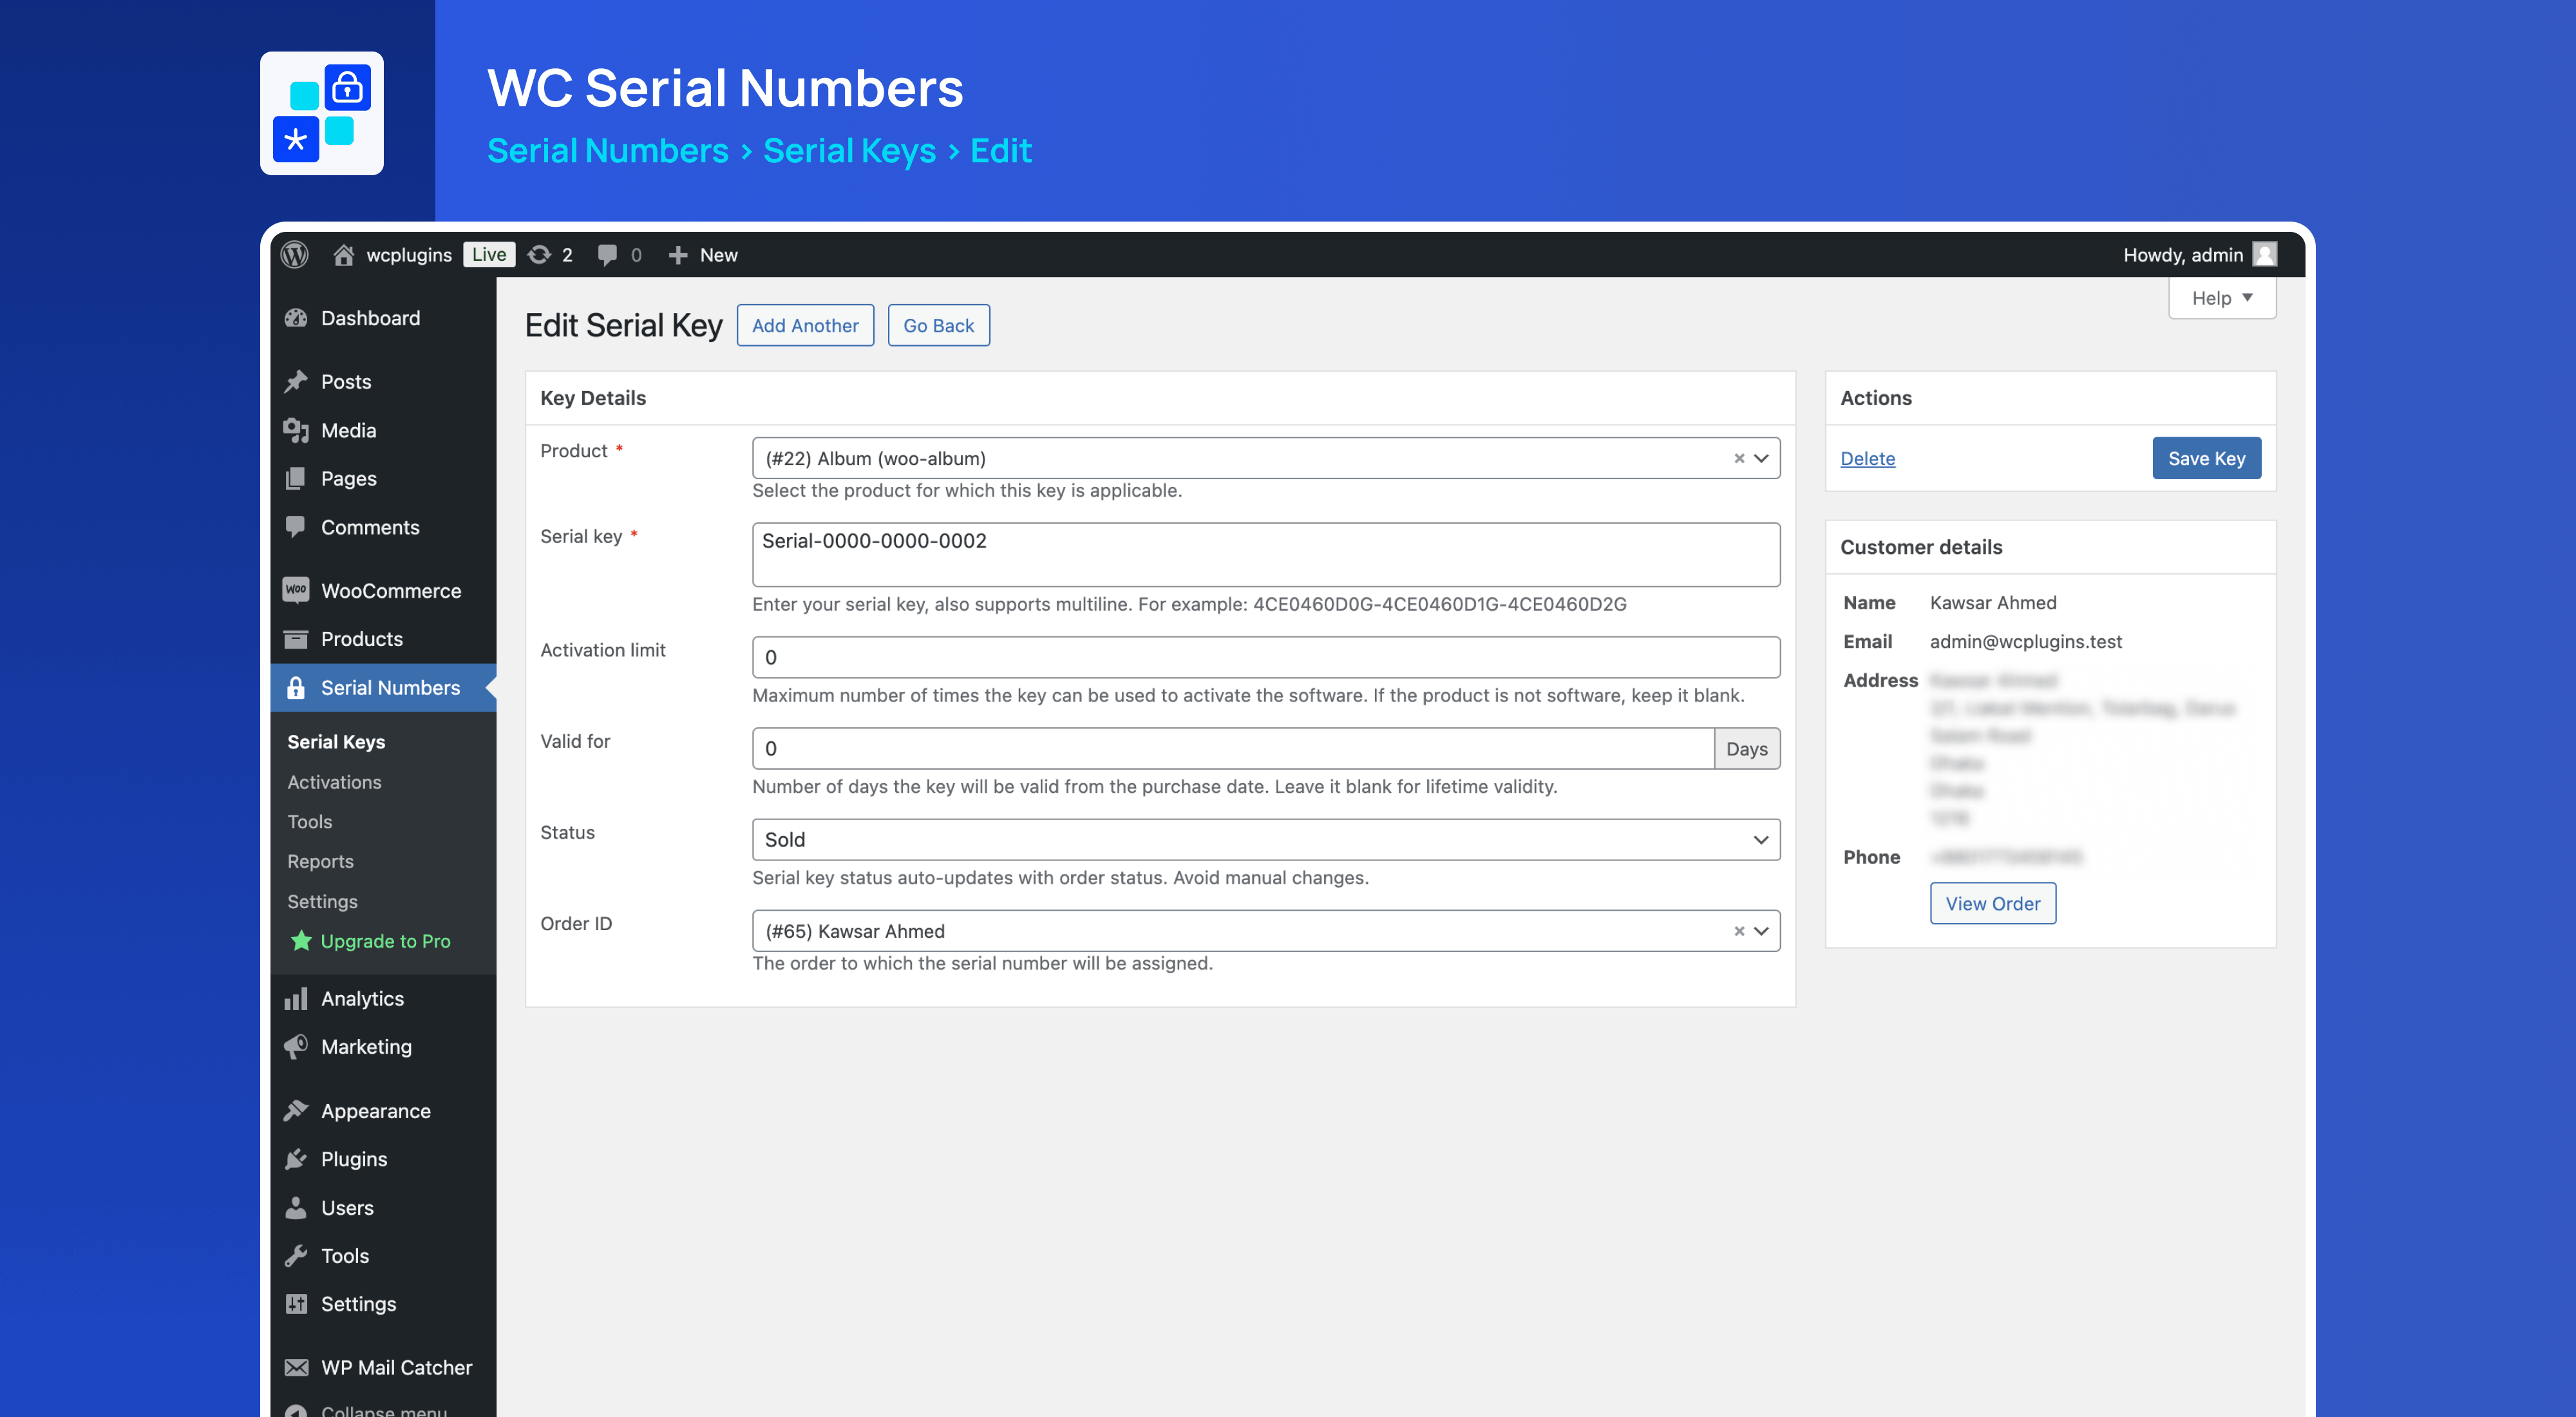Click the wcplugins site name link
This screenshot has height=1417, width=2576.
coord(408,254)
